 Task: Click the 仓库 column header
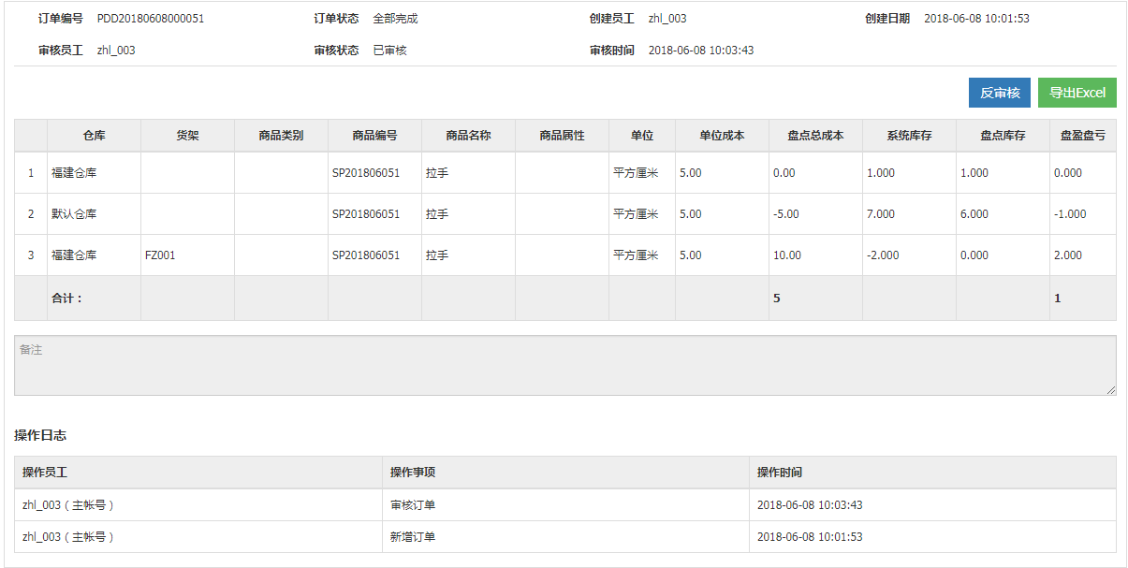coord(94,136)
